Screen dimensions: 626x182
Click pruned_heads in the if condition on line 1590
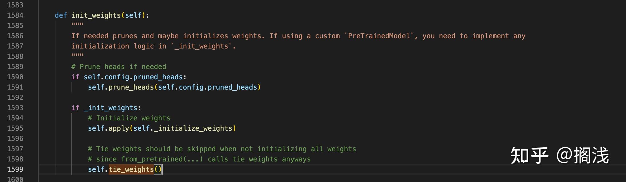pos(158,77)
